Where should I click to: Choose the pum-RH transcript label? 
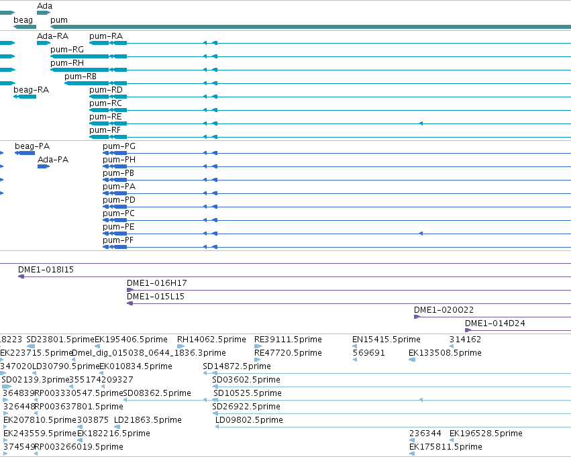coord(67,63)
